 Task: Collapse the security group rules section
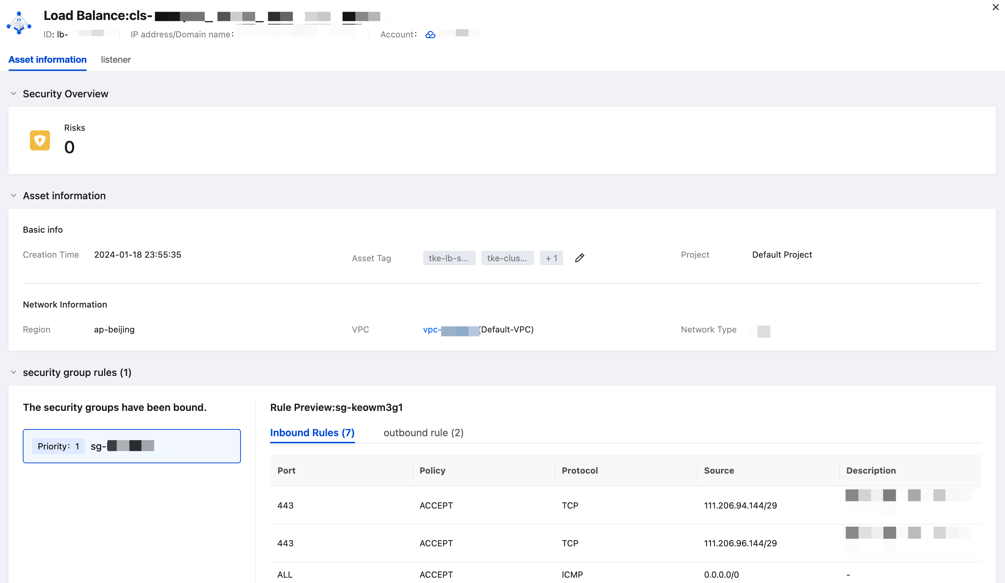[x=14, y=372]
